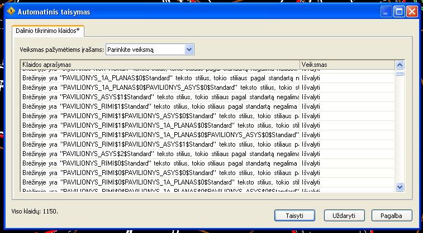The image size is (423, 233).
Task: Click Išvalyti action for PAVILIONYS_ASYS$2$Standard row
Action: click(x=311, y=154)
